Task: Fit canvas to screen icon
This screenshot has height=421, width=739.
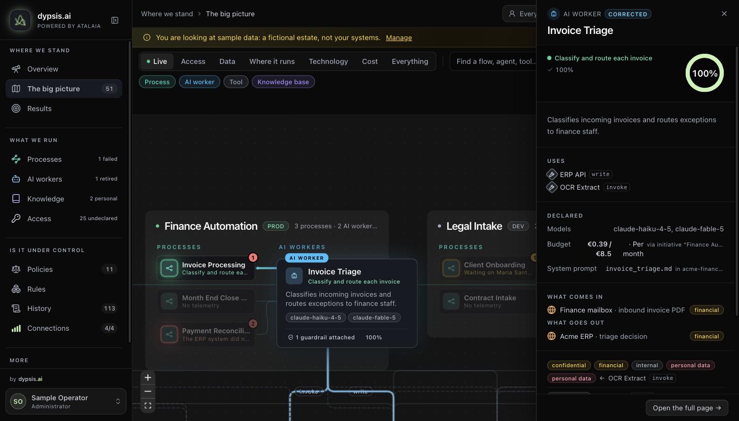Action: click(x=148, y=406)
